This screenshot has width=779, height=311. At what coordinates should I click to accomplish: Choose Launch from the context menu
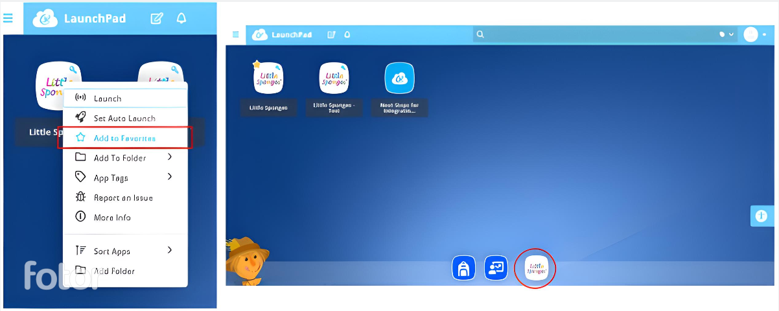pyautogui.click(x=108, y=98)
